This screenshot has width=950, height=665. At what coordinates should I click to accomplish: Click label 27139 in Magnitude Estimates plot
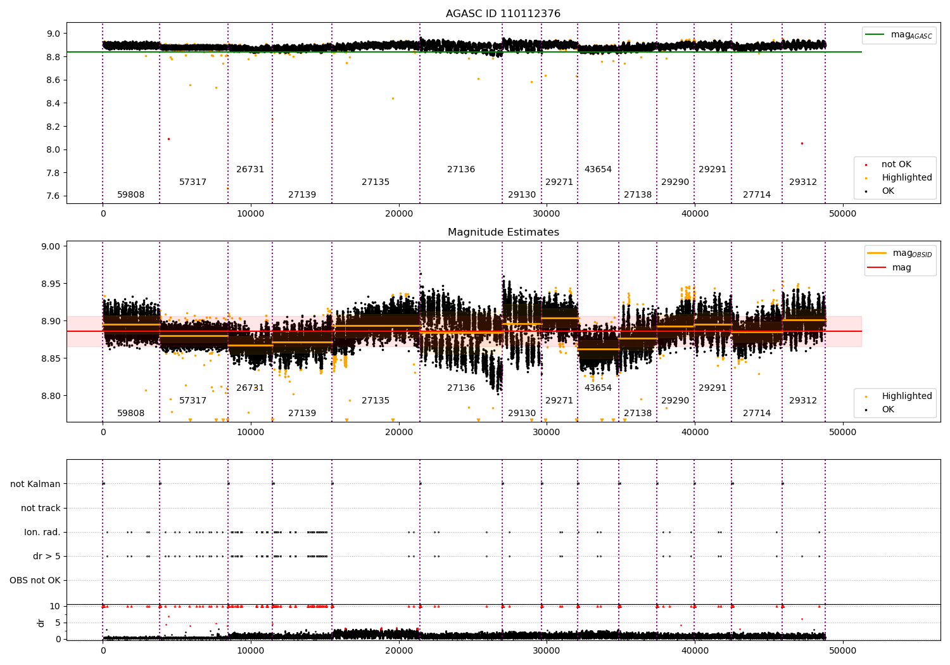[x=302, y=414]
